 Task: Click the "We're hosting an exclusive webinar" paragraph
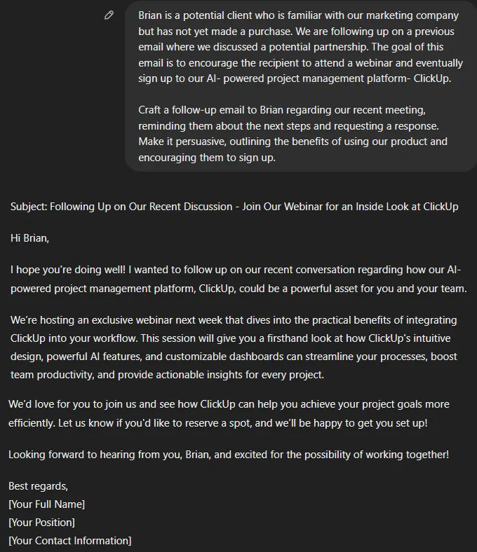point(234,347)
